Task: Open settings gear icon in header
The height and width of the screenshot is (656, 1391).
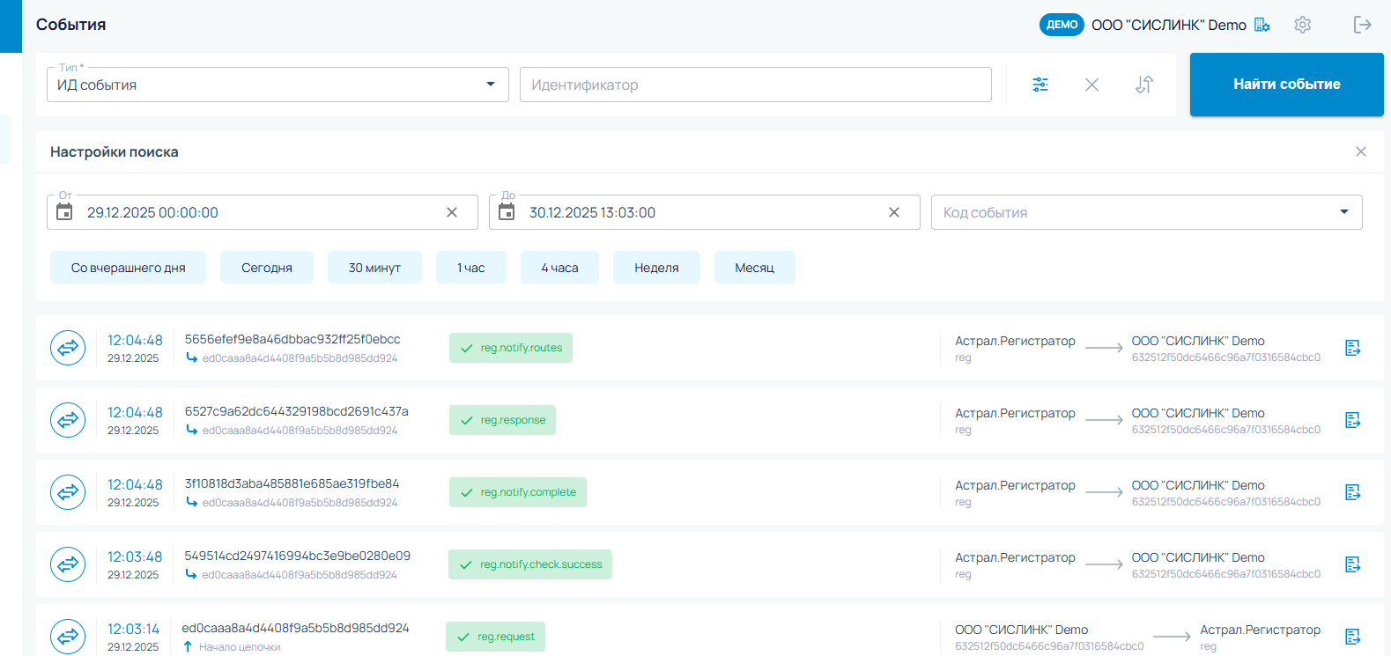Action: 1303,25
